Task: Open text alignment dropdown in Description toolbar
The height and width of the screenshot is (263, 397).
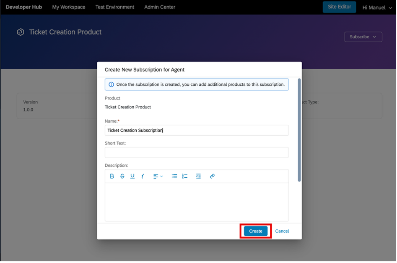Action: pyautogui.click(x=158, y=176)
